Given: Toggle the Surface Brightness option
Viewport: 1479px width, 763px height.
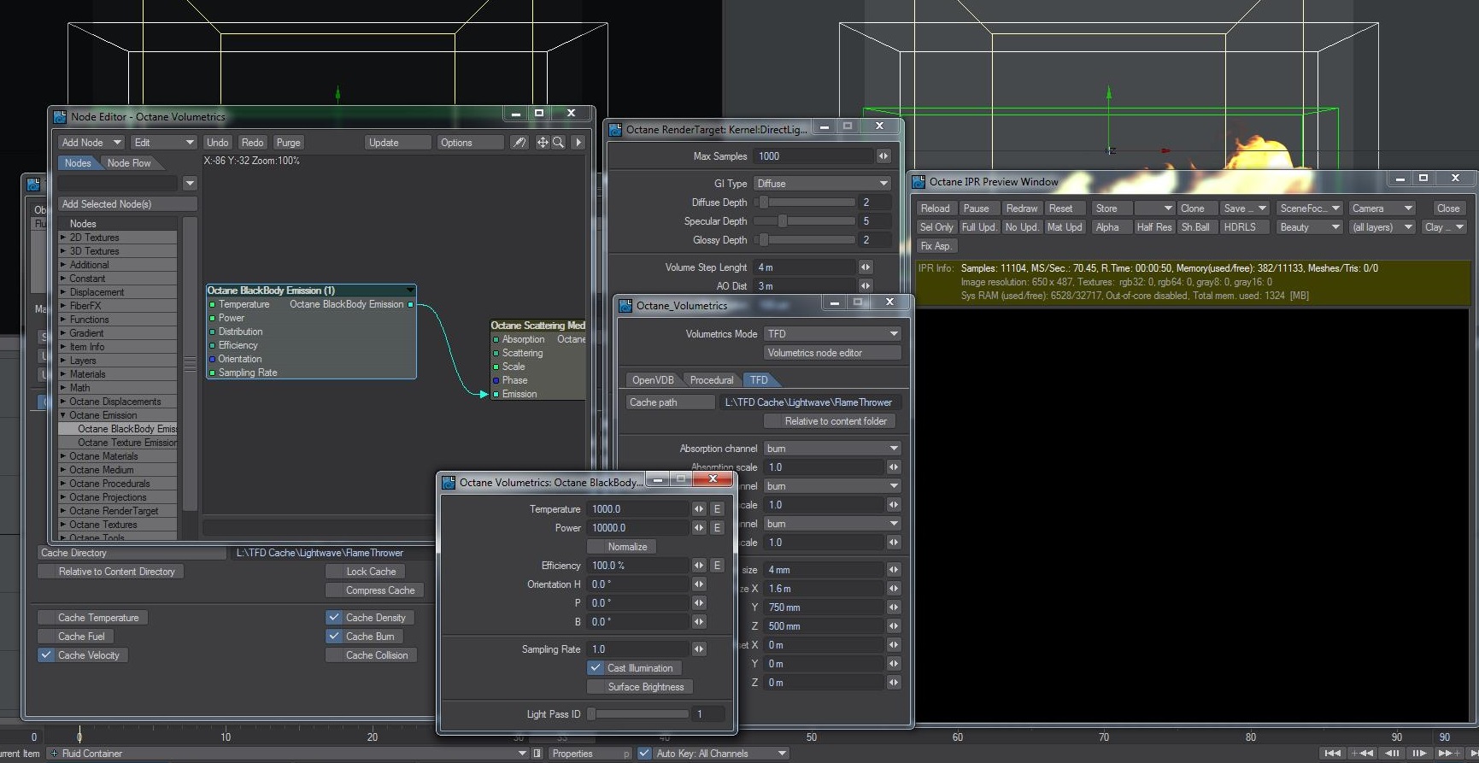Looking at the screenshot, I should click(639, 687).
